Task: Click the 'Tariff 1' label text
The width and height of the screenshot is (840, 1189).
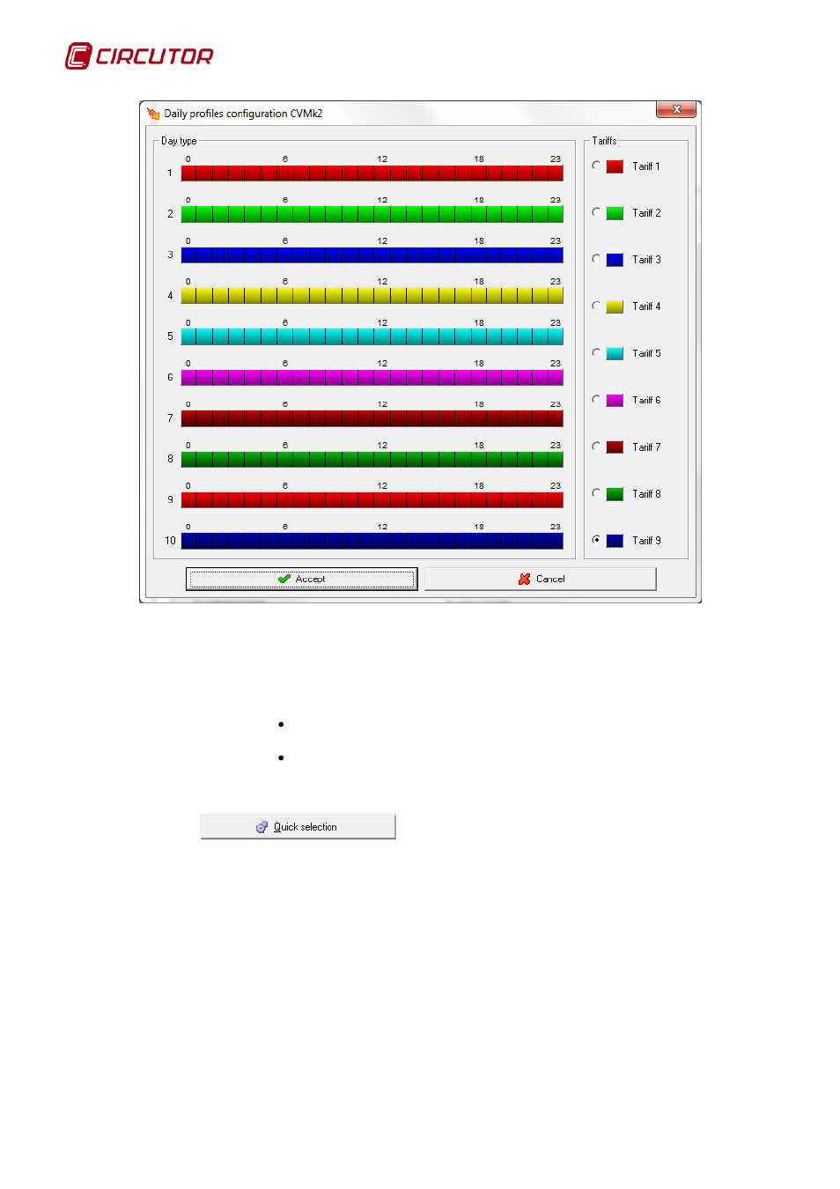Action: click(645, 166)
